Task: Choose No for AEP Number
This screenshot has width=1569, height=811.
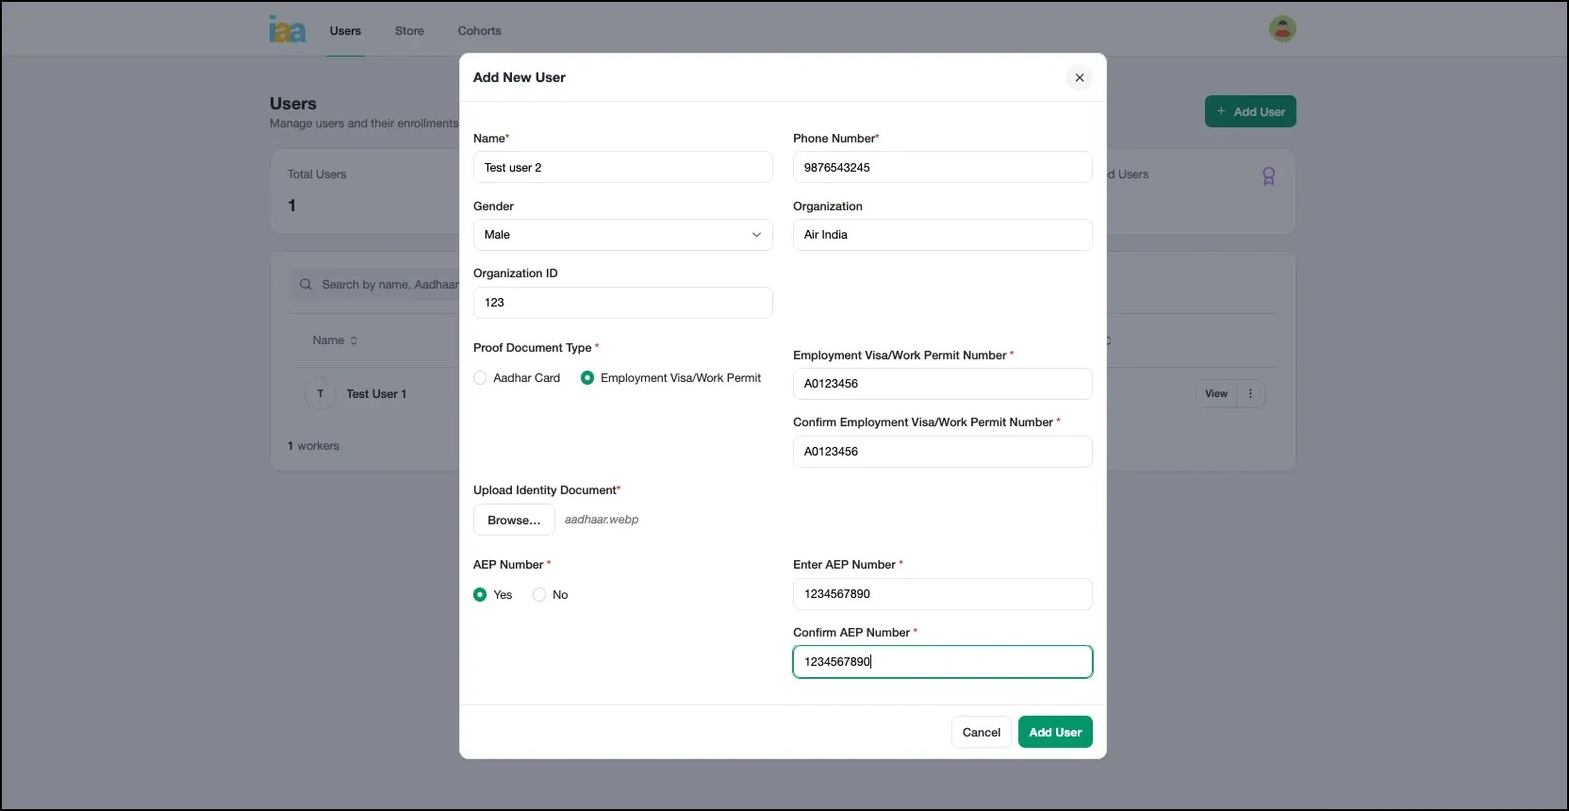Action: click(539, 595)
